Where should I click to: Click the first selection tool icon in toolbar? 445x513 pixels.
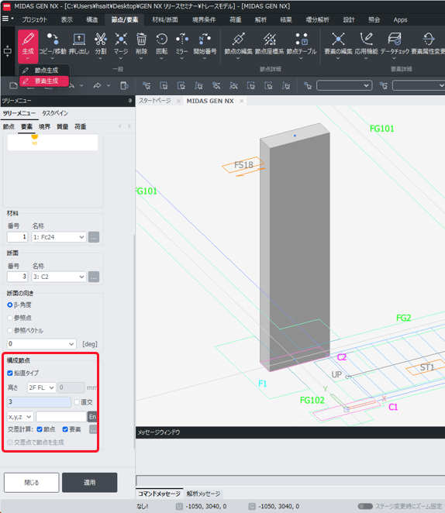coord(147,86)
